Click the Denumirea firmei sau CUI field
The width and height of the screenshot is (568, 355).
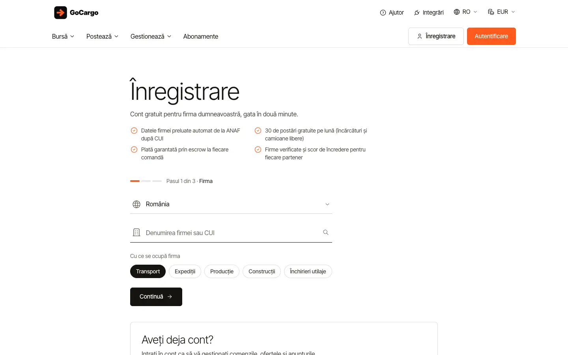231,233
